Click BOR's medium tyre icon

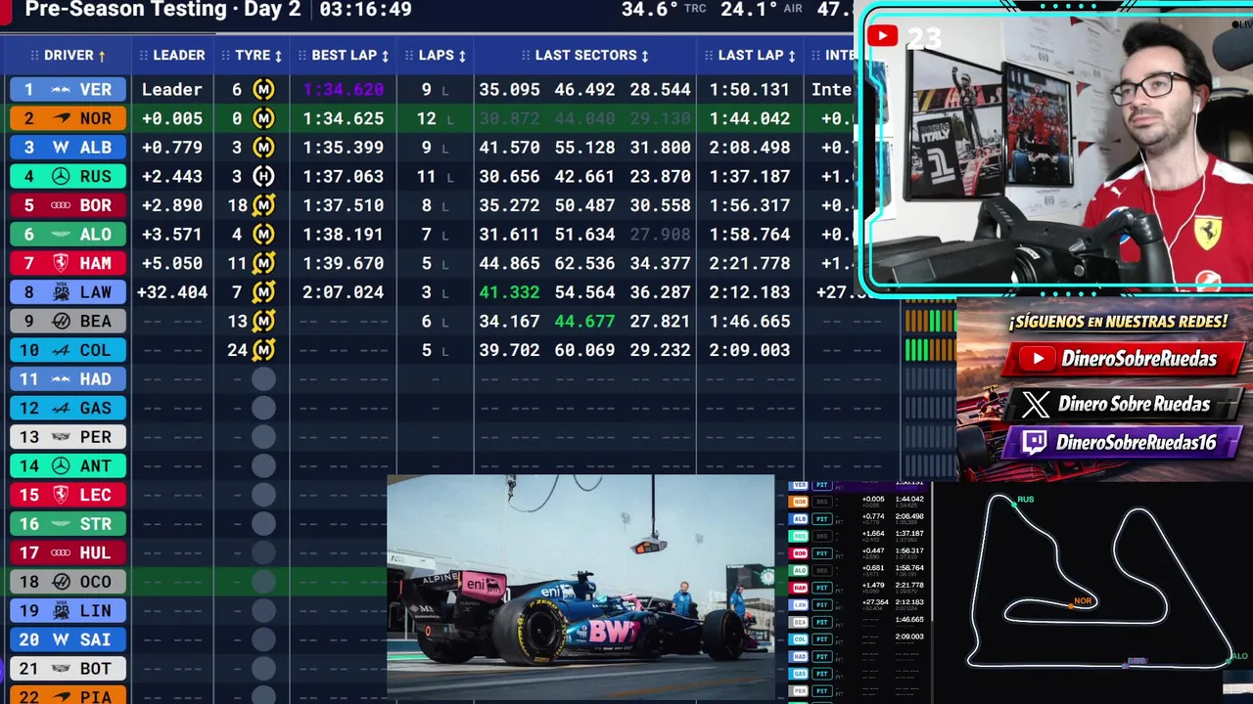point(263,205)
